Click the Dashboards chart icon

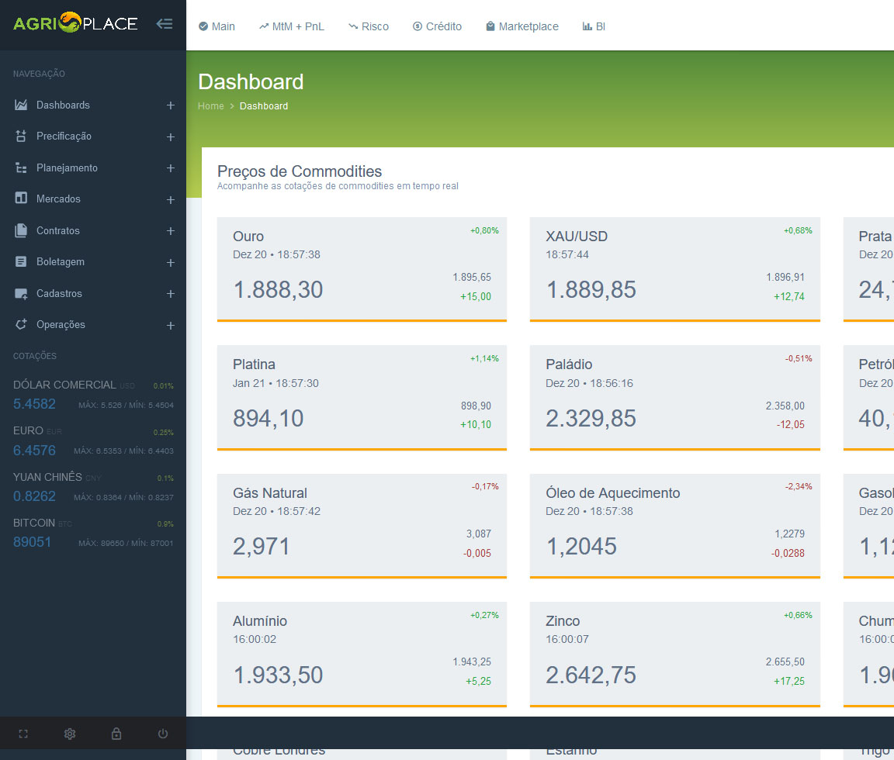(x=21, y=105)
